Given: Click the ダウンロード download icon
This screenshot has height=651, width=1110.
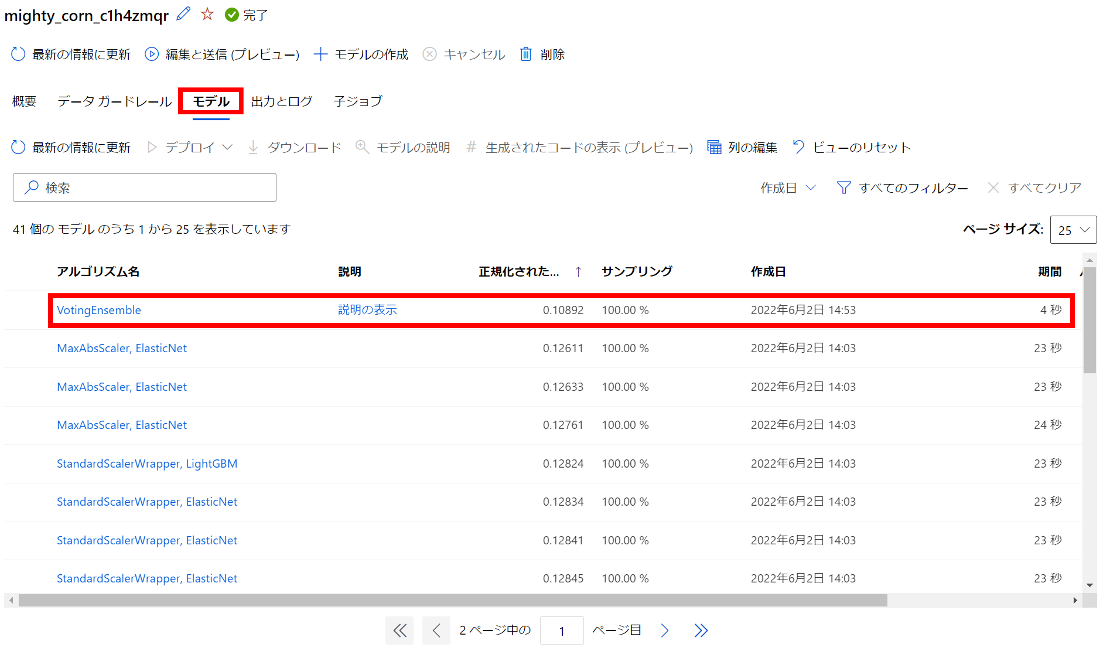Looking at the screenshot, I should click(253, 147).
